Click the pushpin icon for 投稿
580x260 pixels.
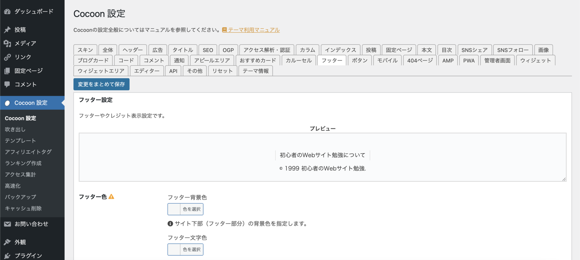(7, 30)
